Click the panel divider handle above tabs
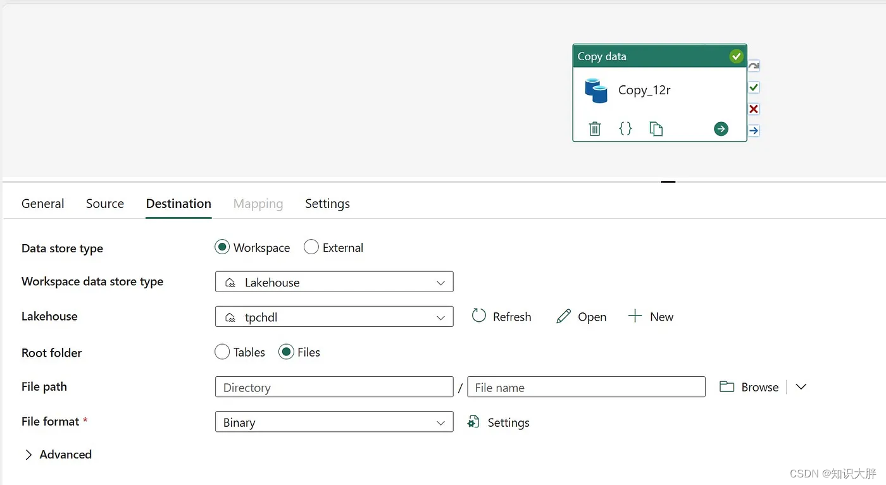The height and width of the screenshot is (485, 886). pyautogui.click(x=668, y=181)
